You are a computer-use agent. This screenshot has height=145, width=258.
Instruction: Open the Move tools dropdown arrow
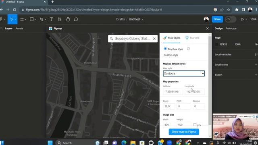[x=16, y=19]
